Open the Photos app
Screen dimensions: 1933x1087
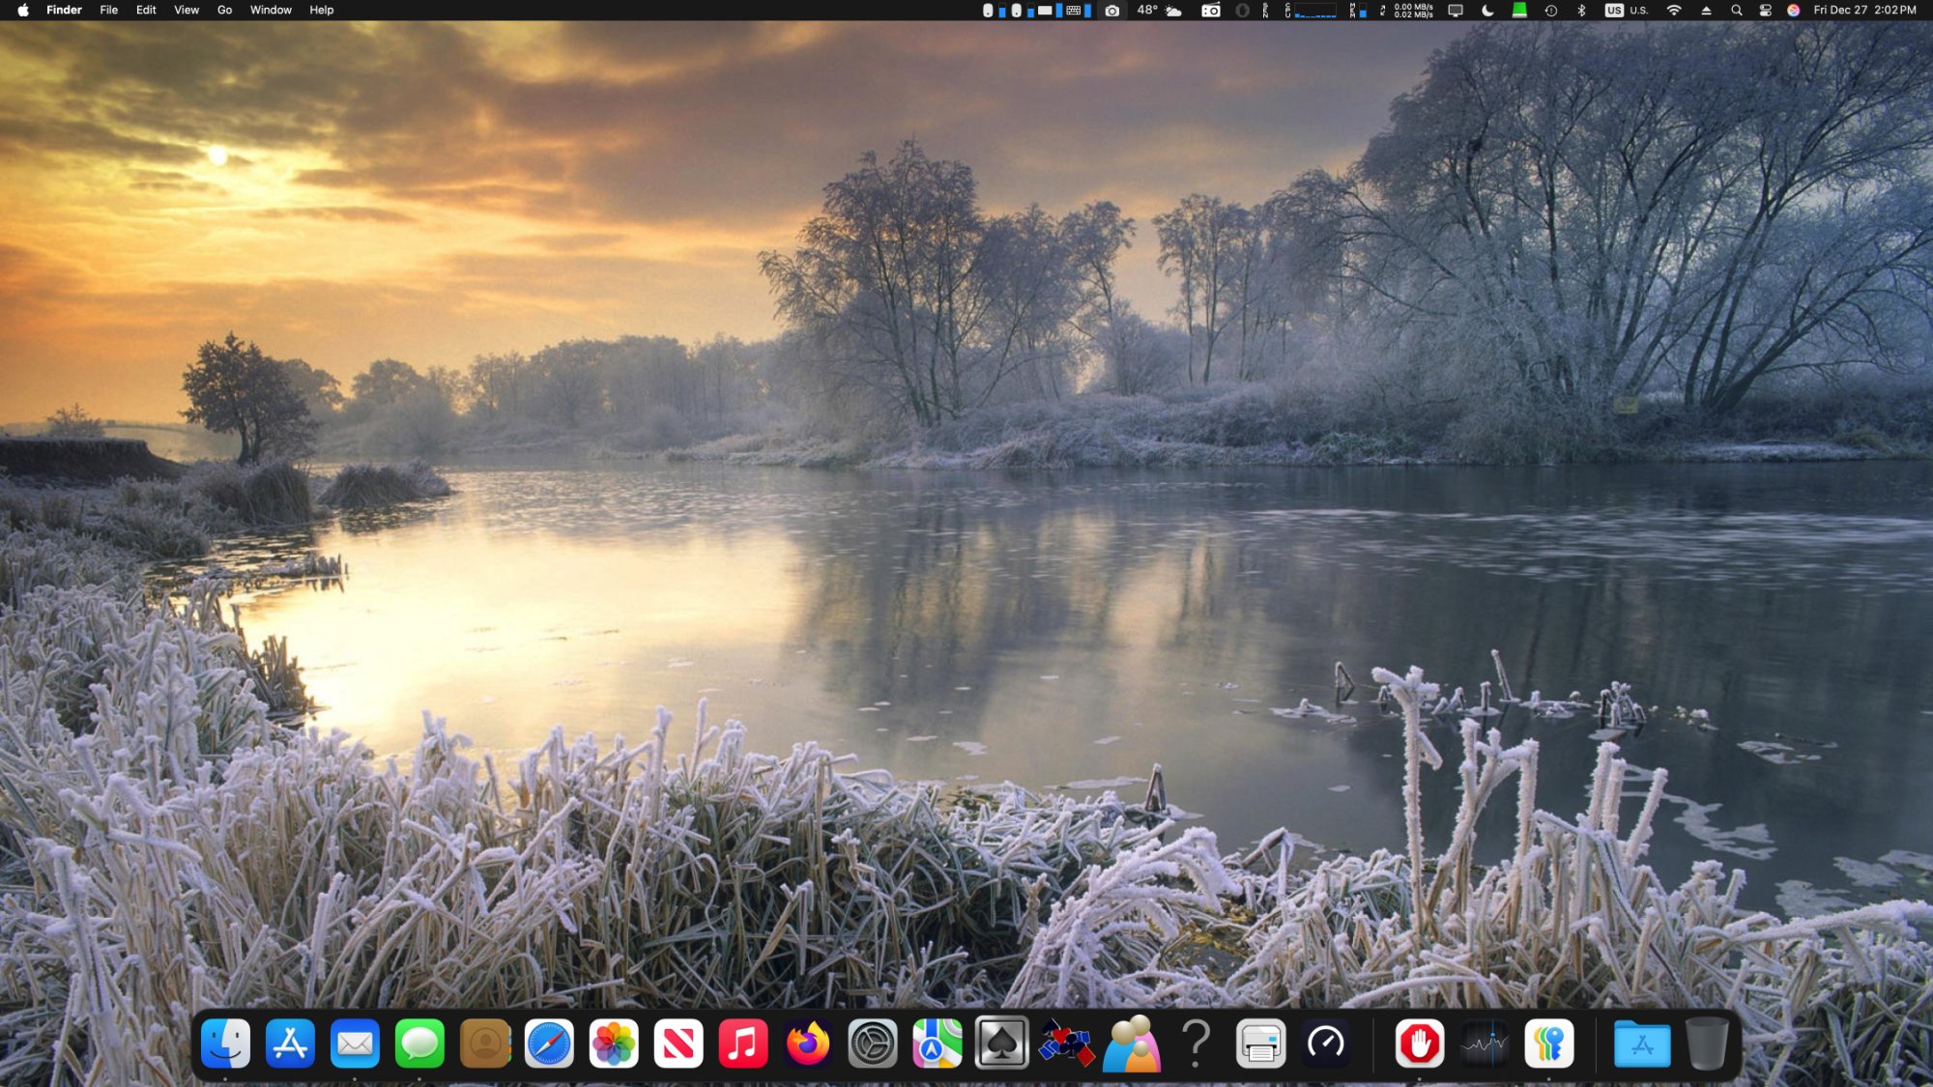click(614, 1044)
